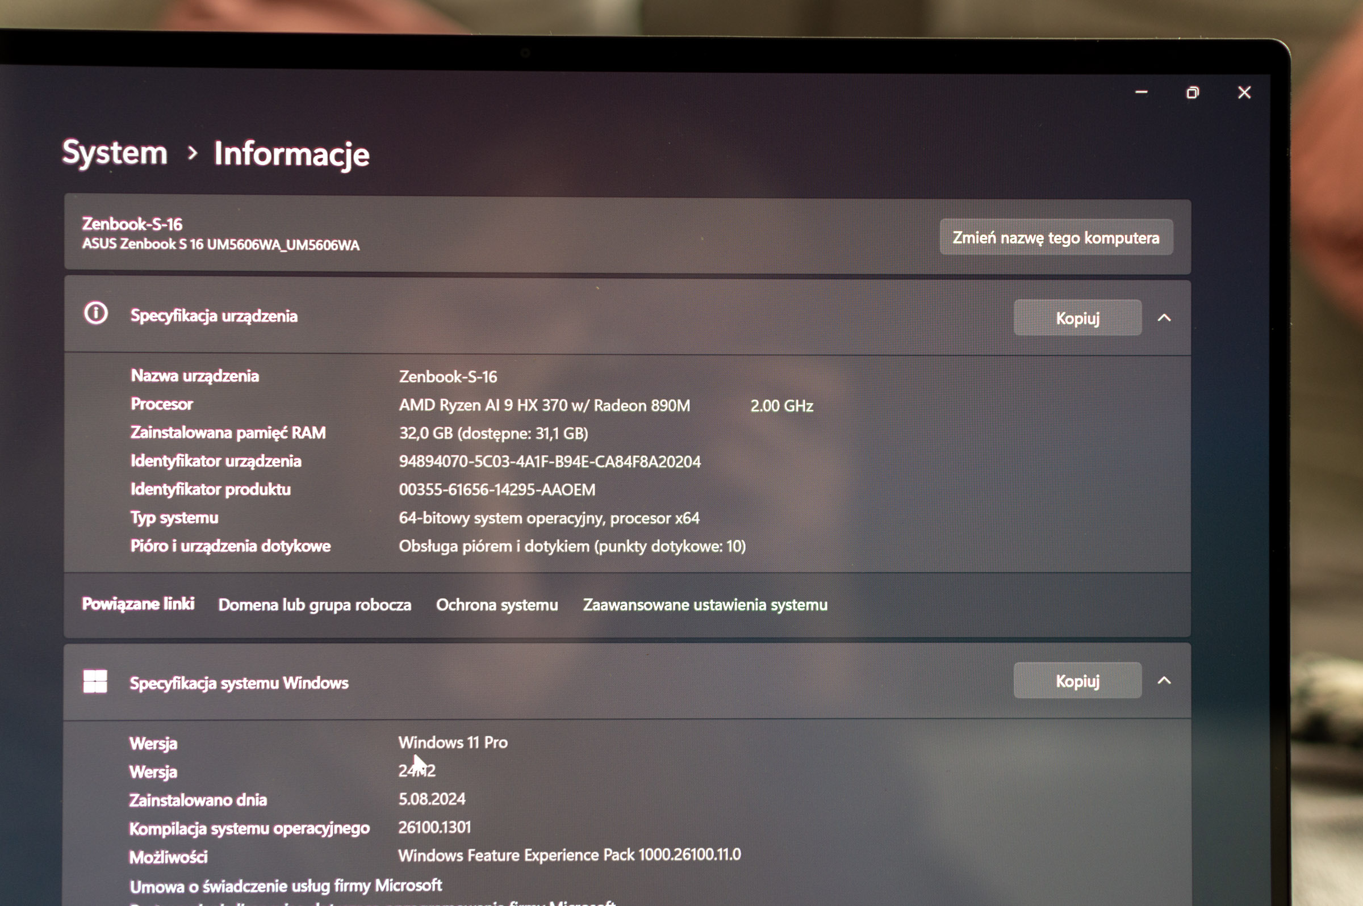1363x906 pixels.
Task: Click the Zainstalowana pamięć RAM label
Action: (228, 433)
